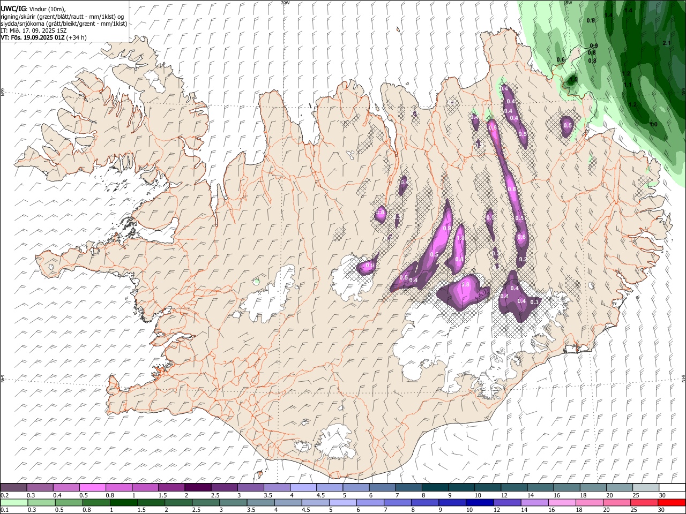Screen dimensions: 686x514
Task: Click the upper-scale swatch between 0.3 and 0.4
Action: pos(40,487)
